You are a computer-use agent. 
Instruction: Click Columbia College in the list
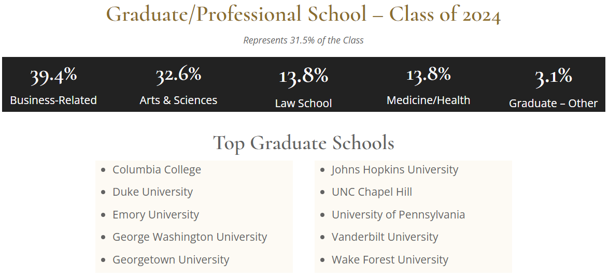pos(157,169)
